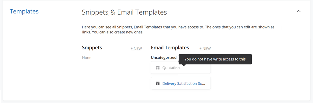Viewport: 313px width, 103px height.
Task: Select the greyed-out Quotation template name
Action: tap(171, 68)
